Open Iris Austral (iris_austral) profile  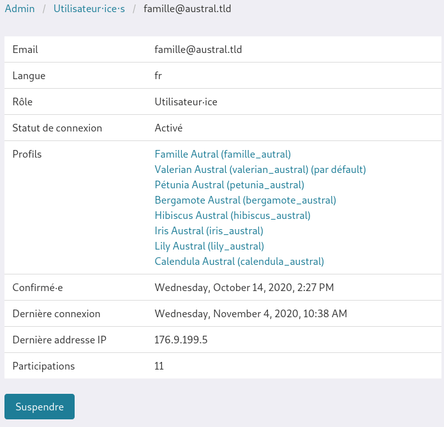pos(209,230)
